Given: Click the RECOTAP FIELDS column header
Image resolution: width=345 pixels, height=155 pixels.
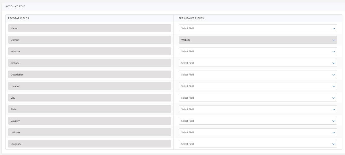Looking at the screenshot, I should tap(18, 18).
